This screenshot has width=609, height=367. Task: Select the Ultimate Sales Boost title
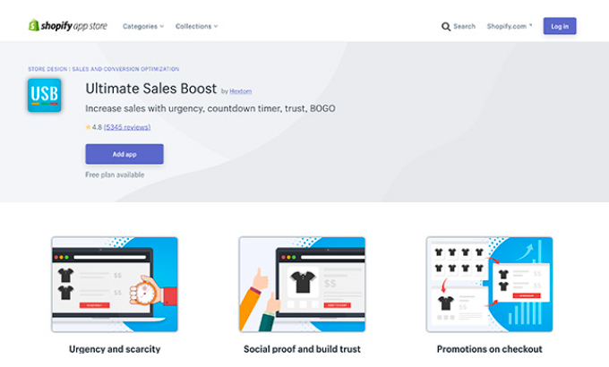(151, 89)
